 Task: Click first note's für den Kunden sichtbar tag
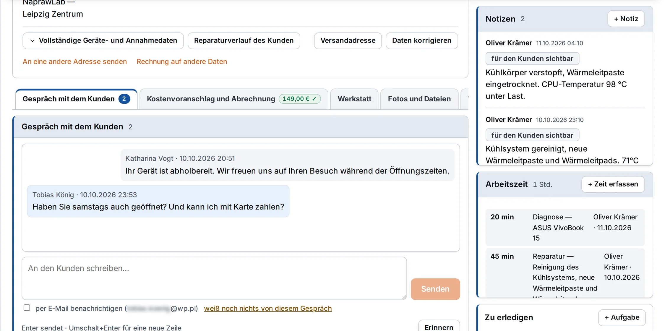point(532,59)
